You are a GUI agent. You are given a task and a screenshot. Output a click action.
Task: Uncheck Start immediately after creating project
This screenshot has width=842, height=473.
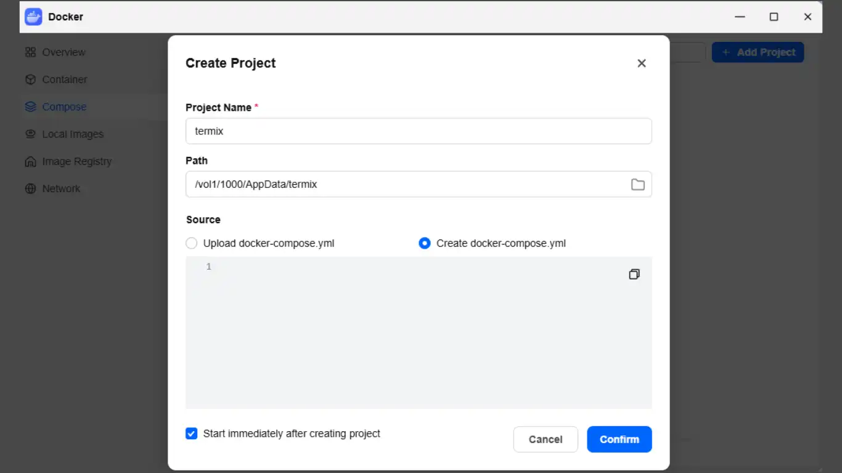[x=192, y=434]
